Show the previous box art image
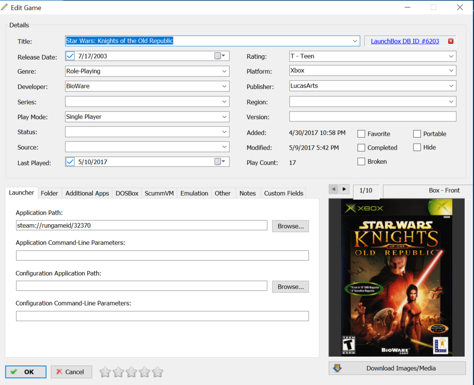Image resolution: width=474 pixels, height=385 pixels. point(333,189)
